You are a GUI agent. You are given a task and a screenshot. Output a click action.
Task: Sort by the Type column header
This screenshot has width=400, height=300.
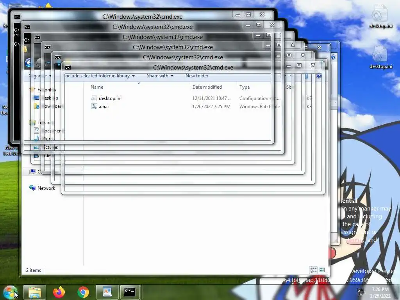pyautogui.click(x=245, y=87)
